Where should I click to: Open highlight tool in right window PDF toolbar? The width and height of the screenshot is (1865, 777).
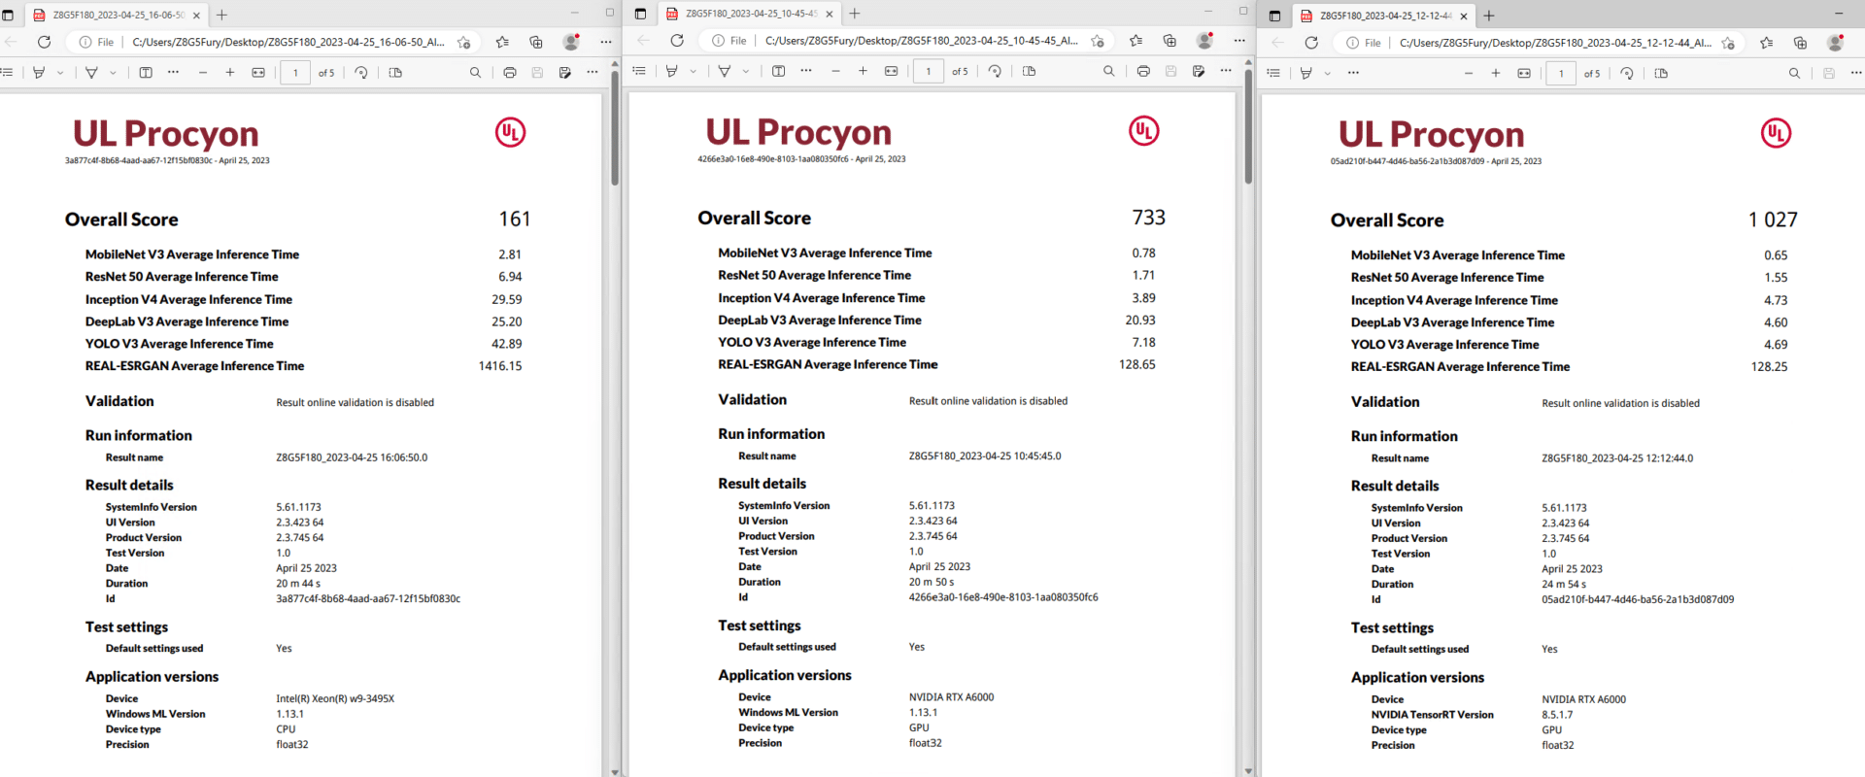click(x=1306, y=74)
